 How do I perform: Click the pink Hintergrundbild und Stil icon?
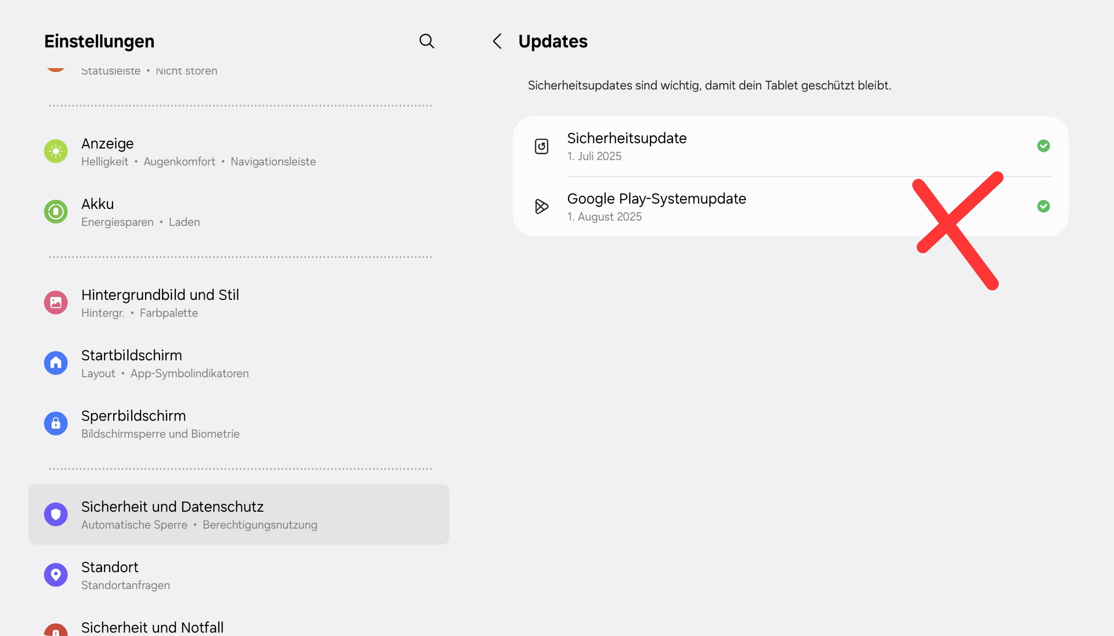[56, 302]
